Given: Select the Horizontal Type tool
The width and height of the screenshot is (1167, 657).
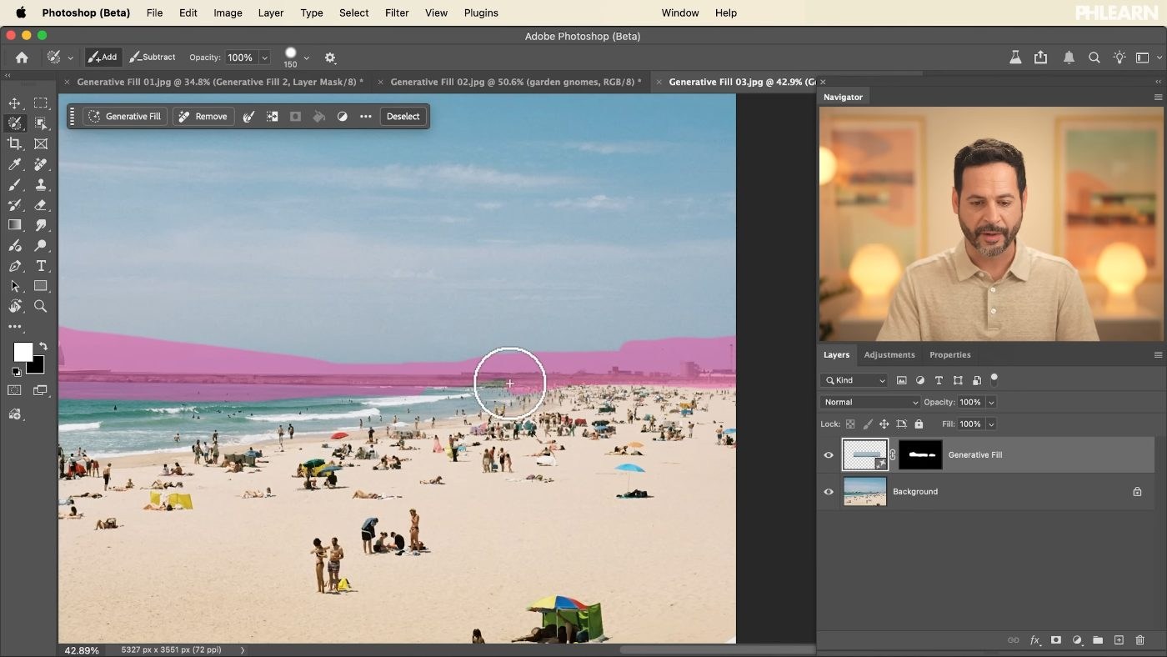Looking at the screenshot, I should pos(40,266).
